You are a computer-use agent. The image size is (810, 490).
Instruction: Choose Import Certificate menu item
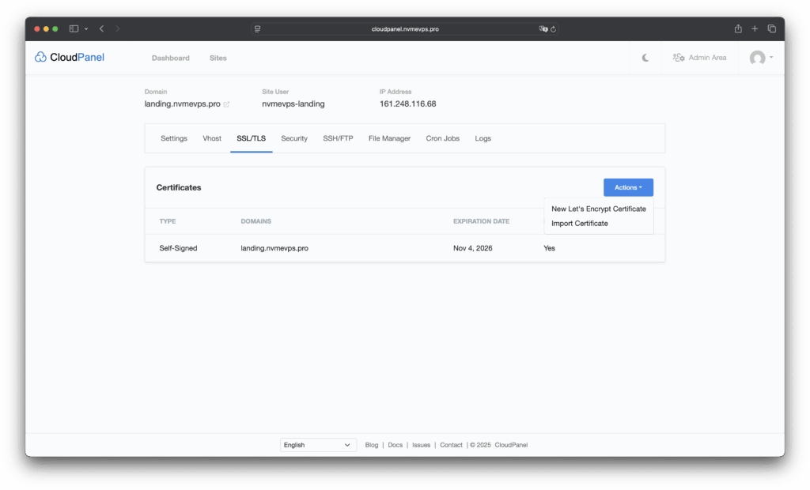coord(580,224)
